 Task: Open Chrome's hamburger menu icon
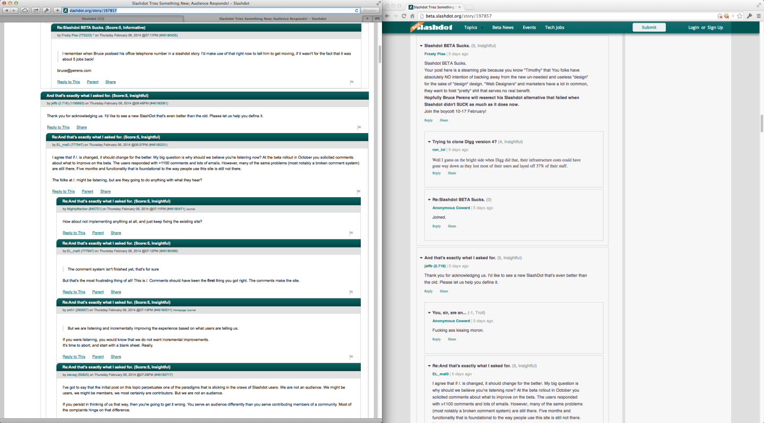click(x=759, y=16)
